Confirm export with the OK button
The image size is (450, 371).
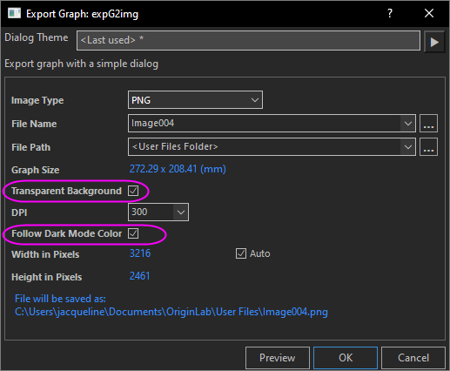tap(346, 358)
